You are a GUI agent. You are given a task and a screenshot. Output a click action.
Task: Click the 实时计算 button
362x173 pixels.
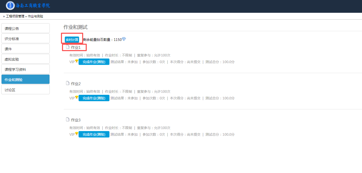pyautogui.click(x=72, y=40)
